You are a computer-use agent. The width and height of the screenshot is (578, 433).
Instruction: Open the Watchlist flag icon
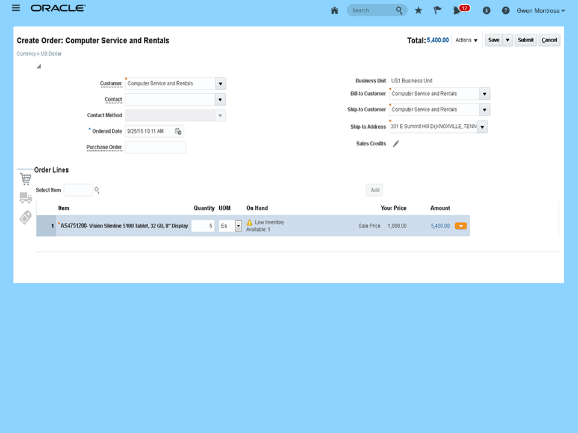pos(438,10)
